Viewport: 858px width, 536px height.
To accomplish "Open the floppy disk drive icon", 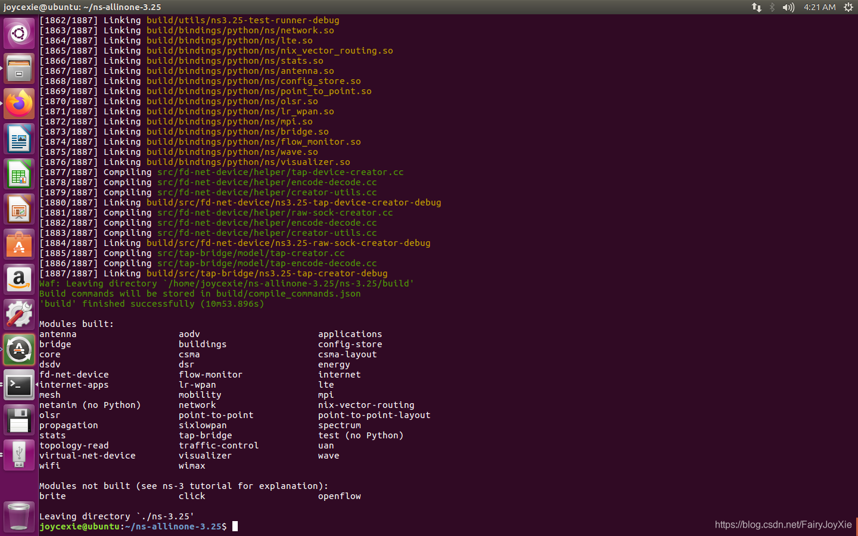I will pyautogui.click(x=19, y=420).
